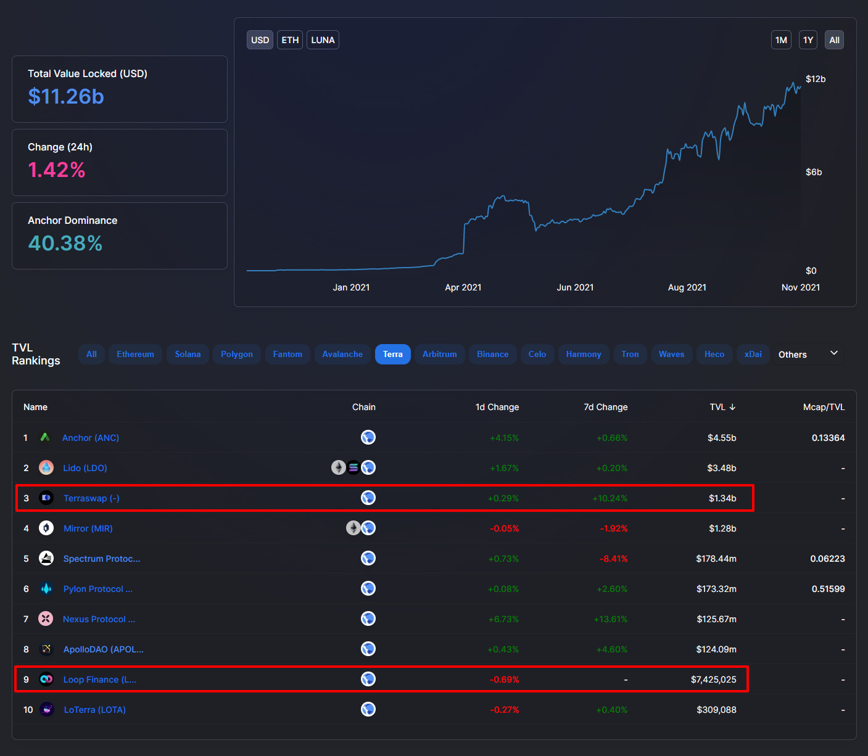Set chart range to 1Y
Screen dimensions: 868x756
tap(808, 40)
